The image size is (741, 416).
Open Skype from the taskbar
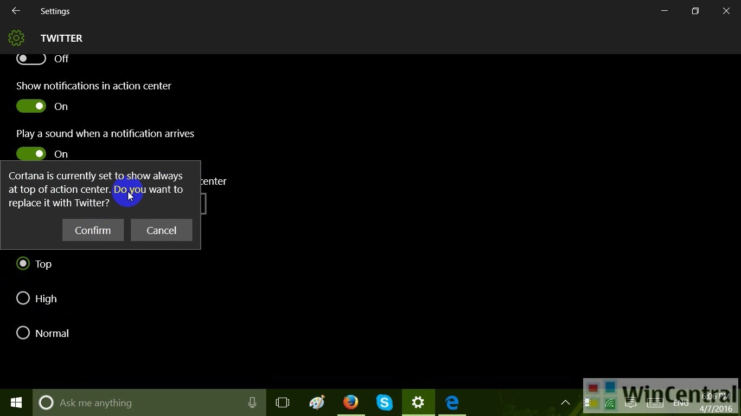pos(384,402)
